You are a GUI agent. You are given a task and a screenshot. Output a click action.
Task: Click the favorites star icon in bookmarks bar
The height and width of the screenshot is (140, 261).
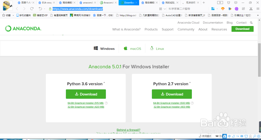tap(3, 15)
